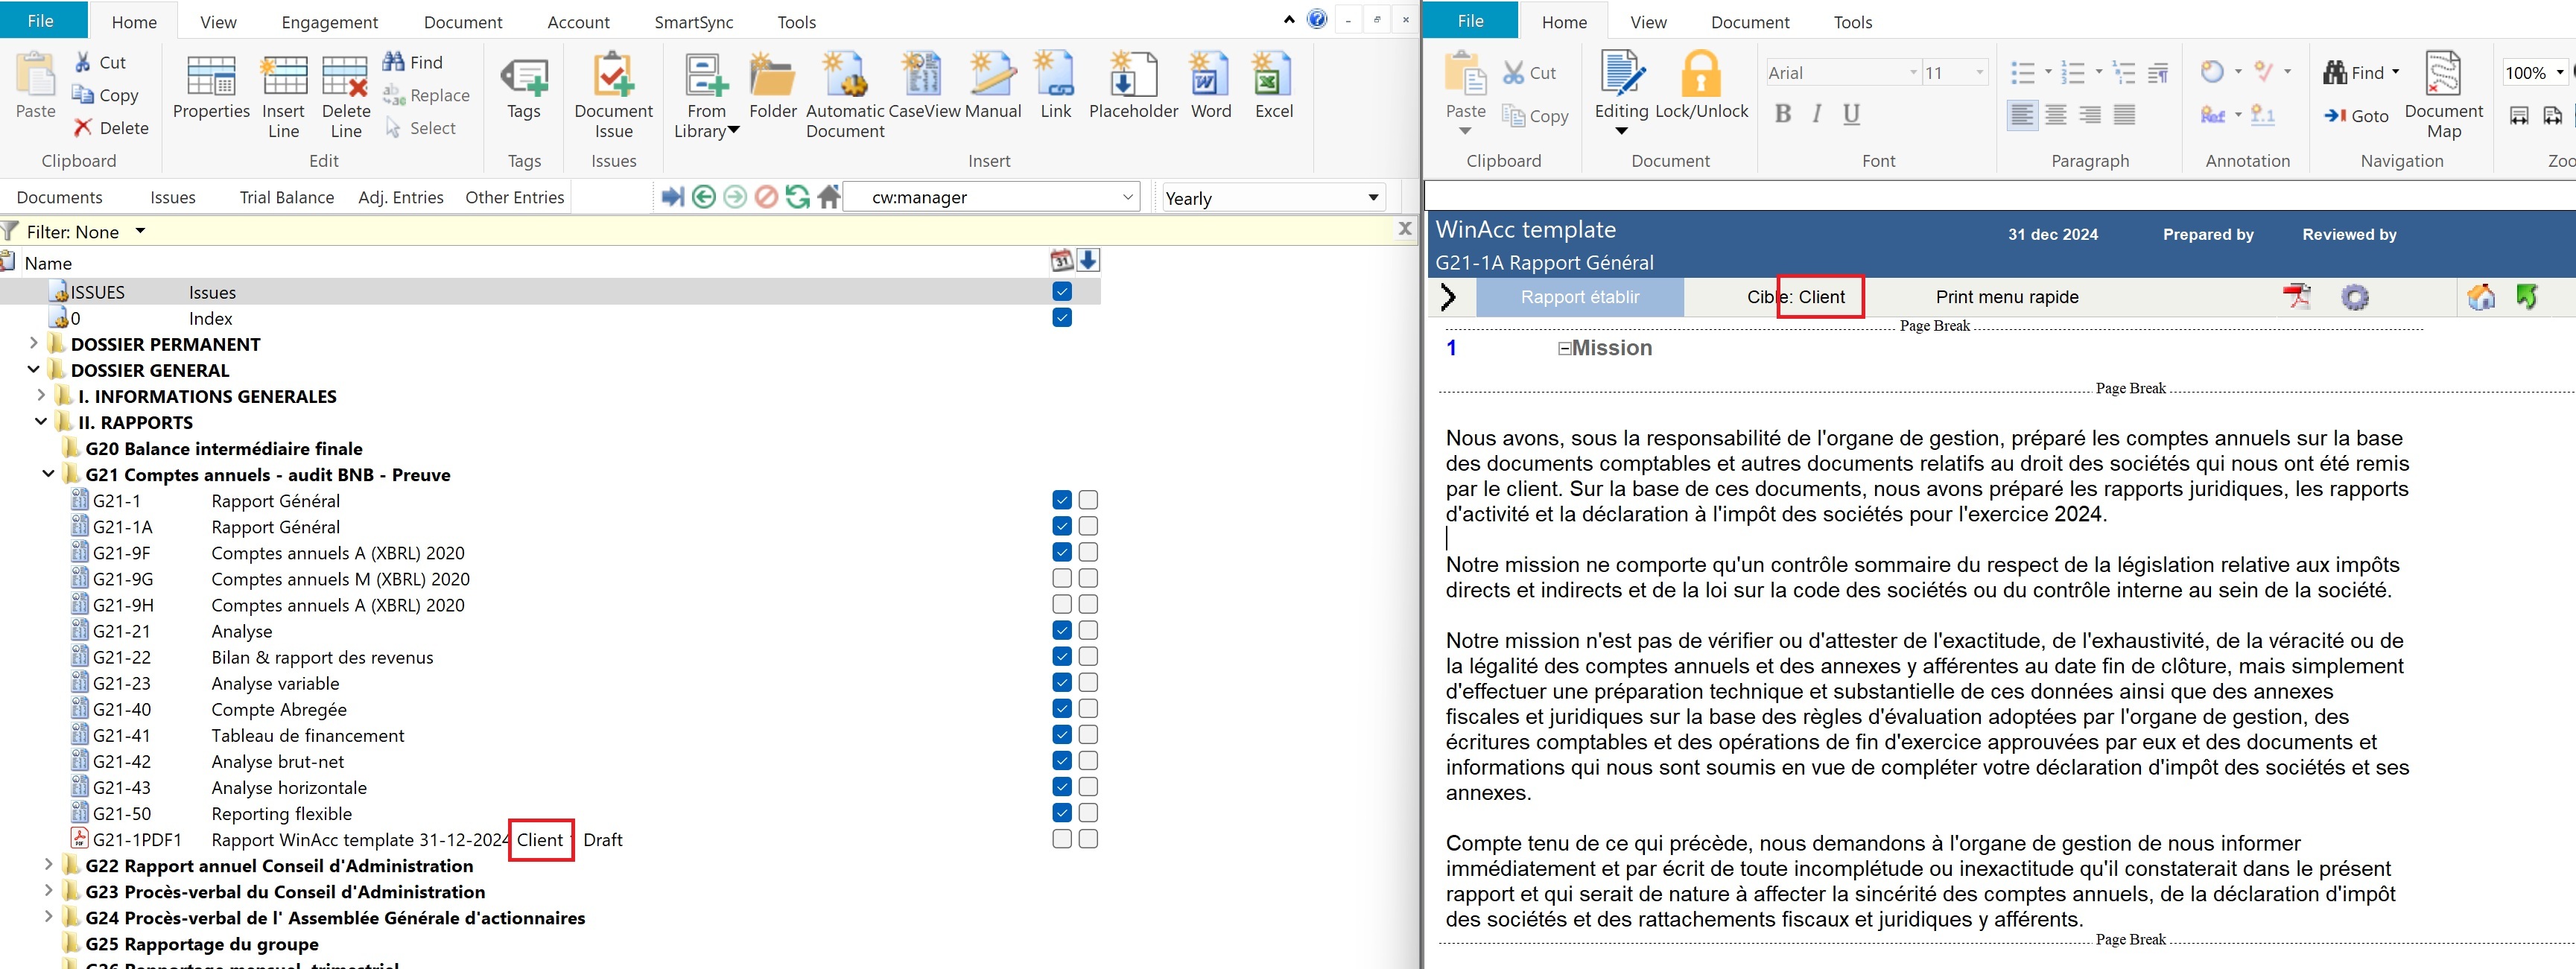Open G21-1PDF1 Rapport WinAcc template document
This screenshot has height=969, width=2576.
click(360, 840)
